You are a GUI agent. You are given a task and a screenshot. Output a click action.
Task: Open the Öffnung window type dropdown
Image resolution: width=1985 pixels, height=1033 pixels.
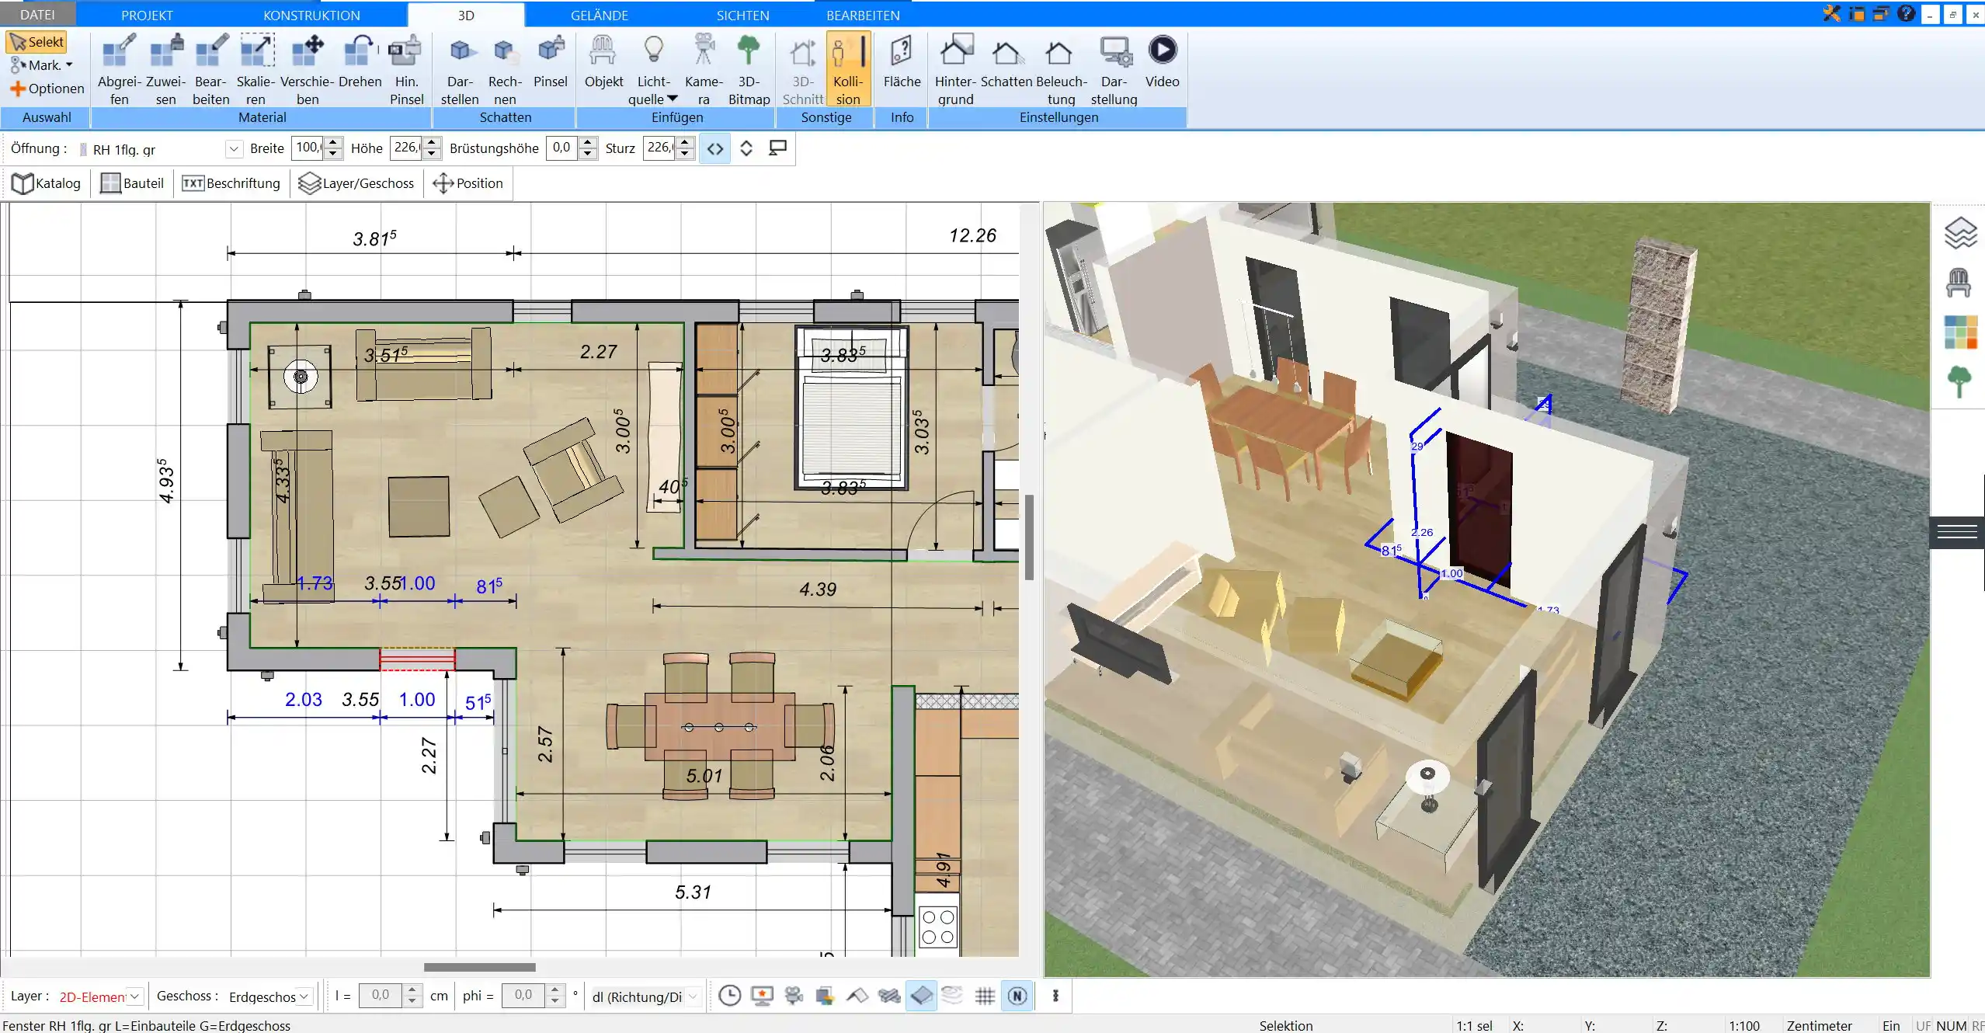232,147
